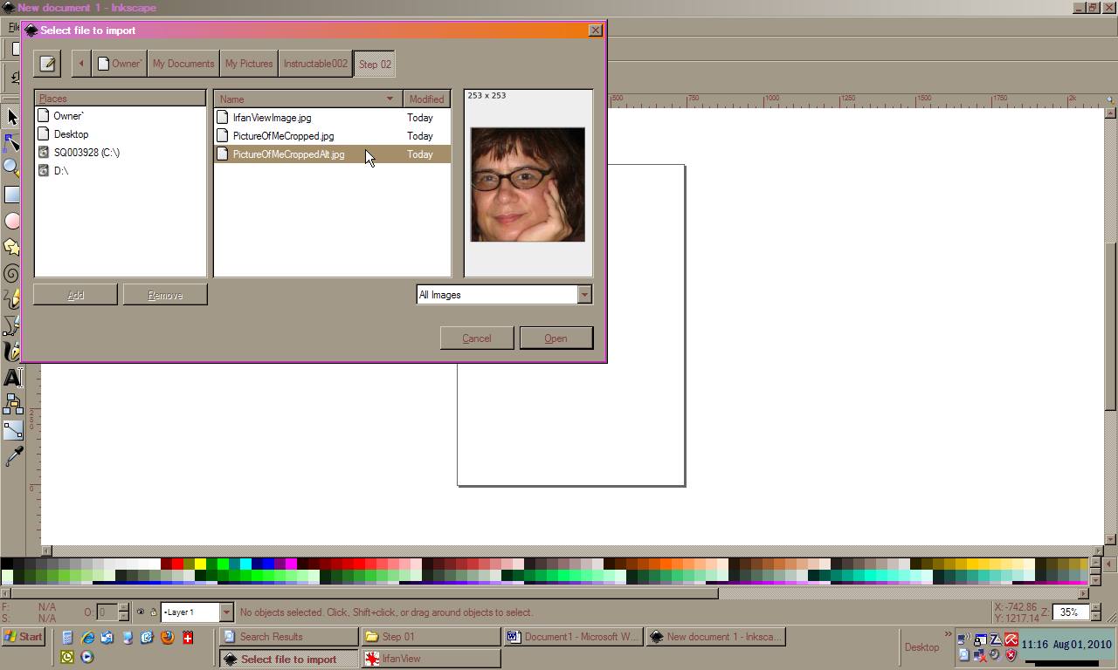Select PictureOfMeCropped.jpg in file list
This screenshot has width=1118, height=670.
pyautogui.click(x=332, y=136)
